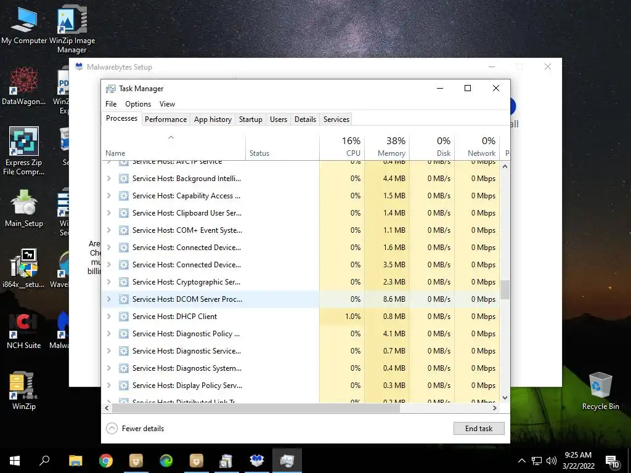Click the vertical scrollbar up arrow
Image resolution: width=631 pixels, height=473 pixels.
(x=505, y=166)
